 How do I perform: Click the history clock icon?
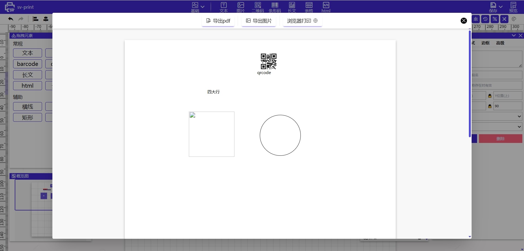point(485,19)
